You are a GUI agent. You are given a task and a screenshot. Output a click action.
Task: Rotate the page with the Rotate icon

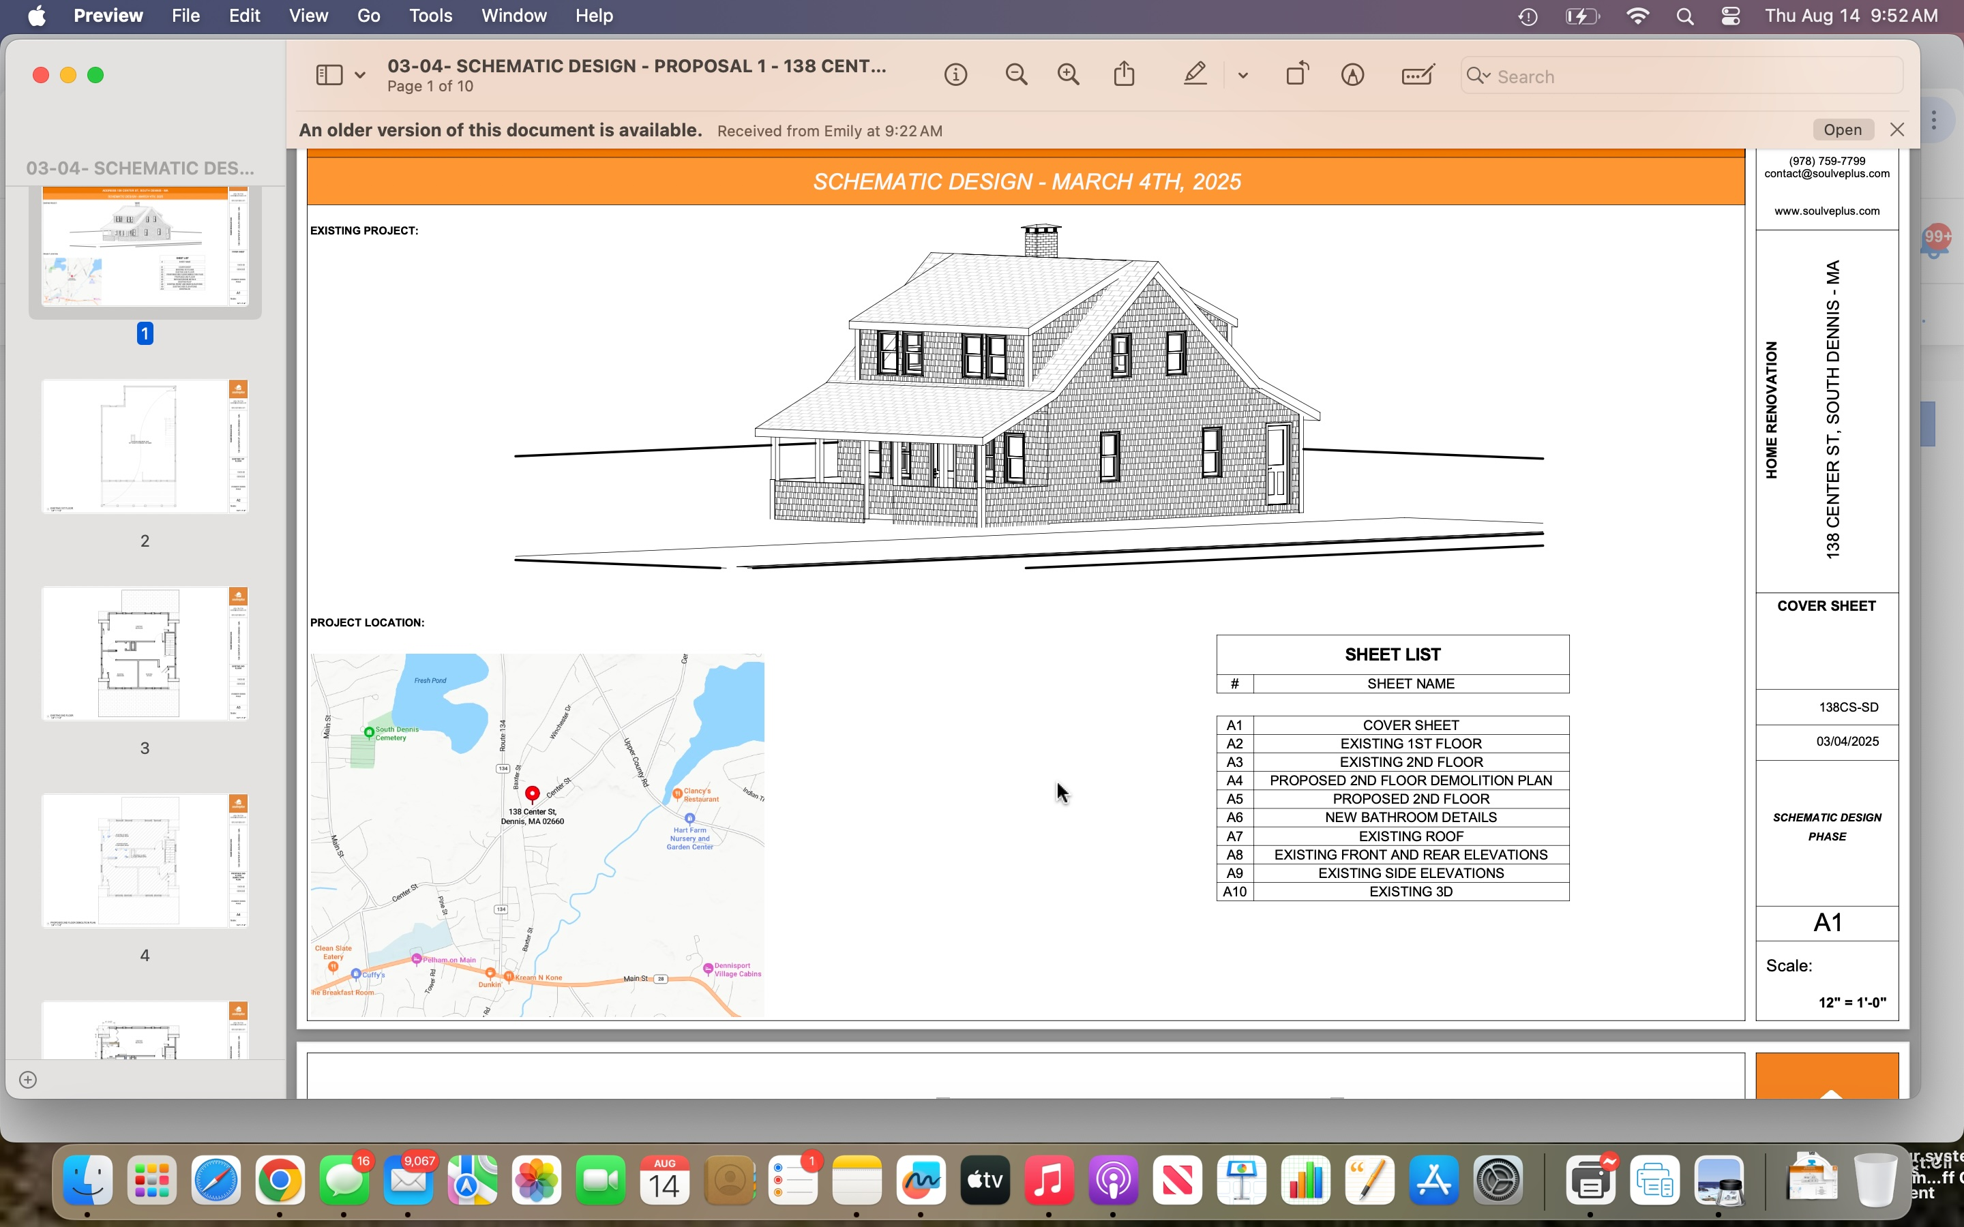click(x=1297, y=75)
